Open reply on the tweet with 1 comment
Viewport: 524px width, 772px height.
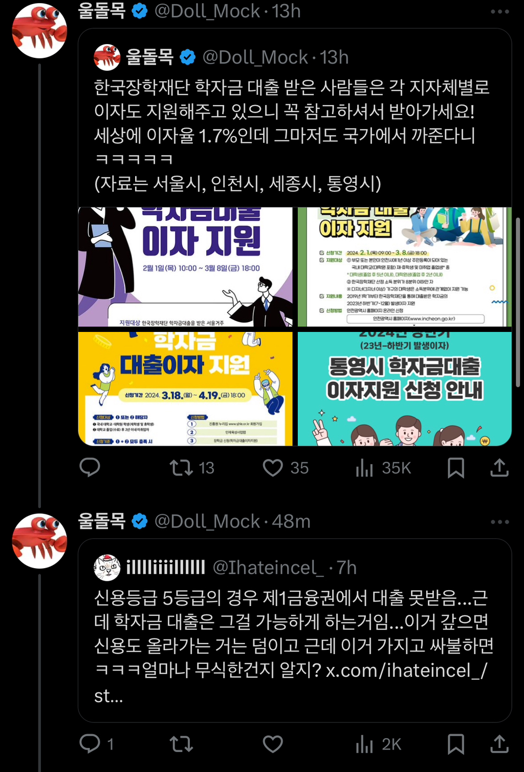click(x=90, y=743)
